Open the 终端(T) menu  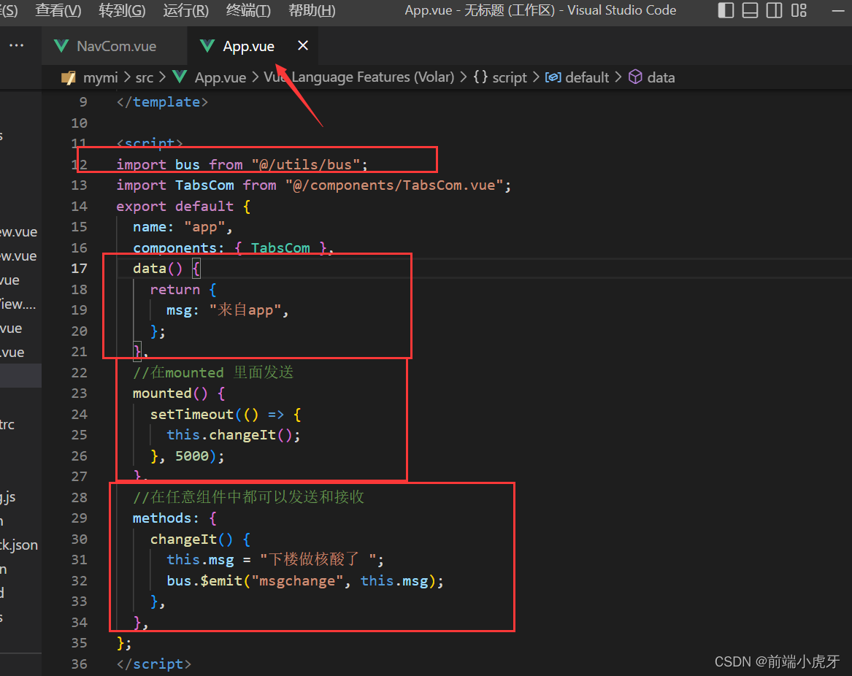[248, 10]
